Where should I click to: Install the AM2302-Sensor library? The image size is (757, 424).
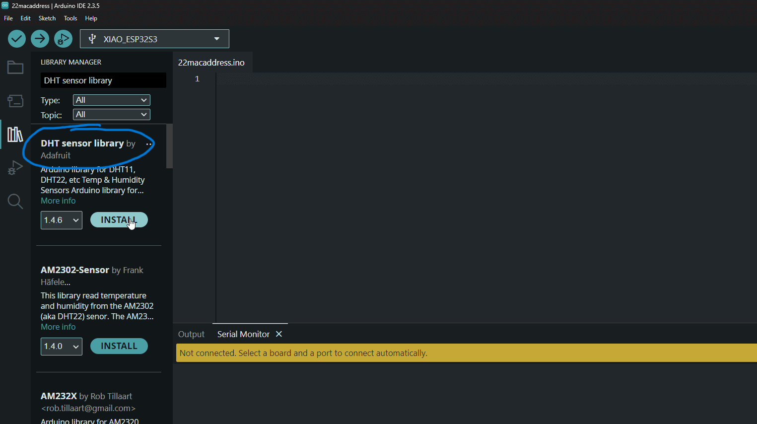pos(119,346)
